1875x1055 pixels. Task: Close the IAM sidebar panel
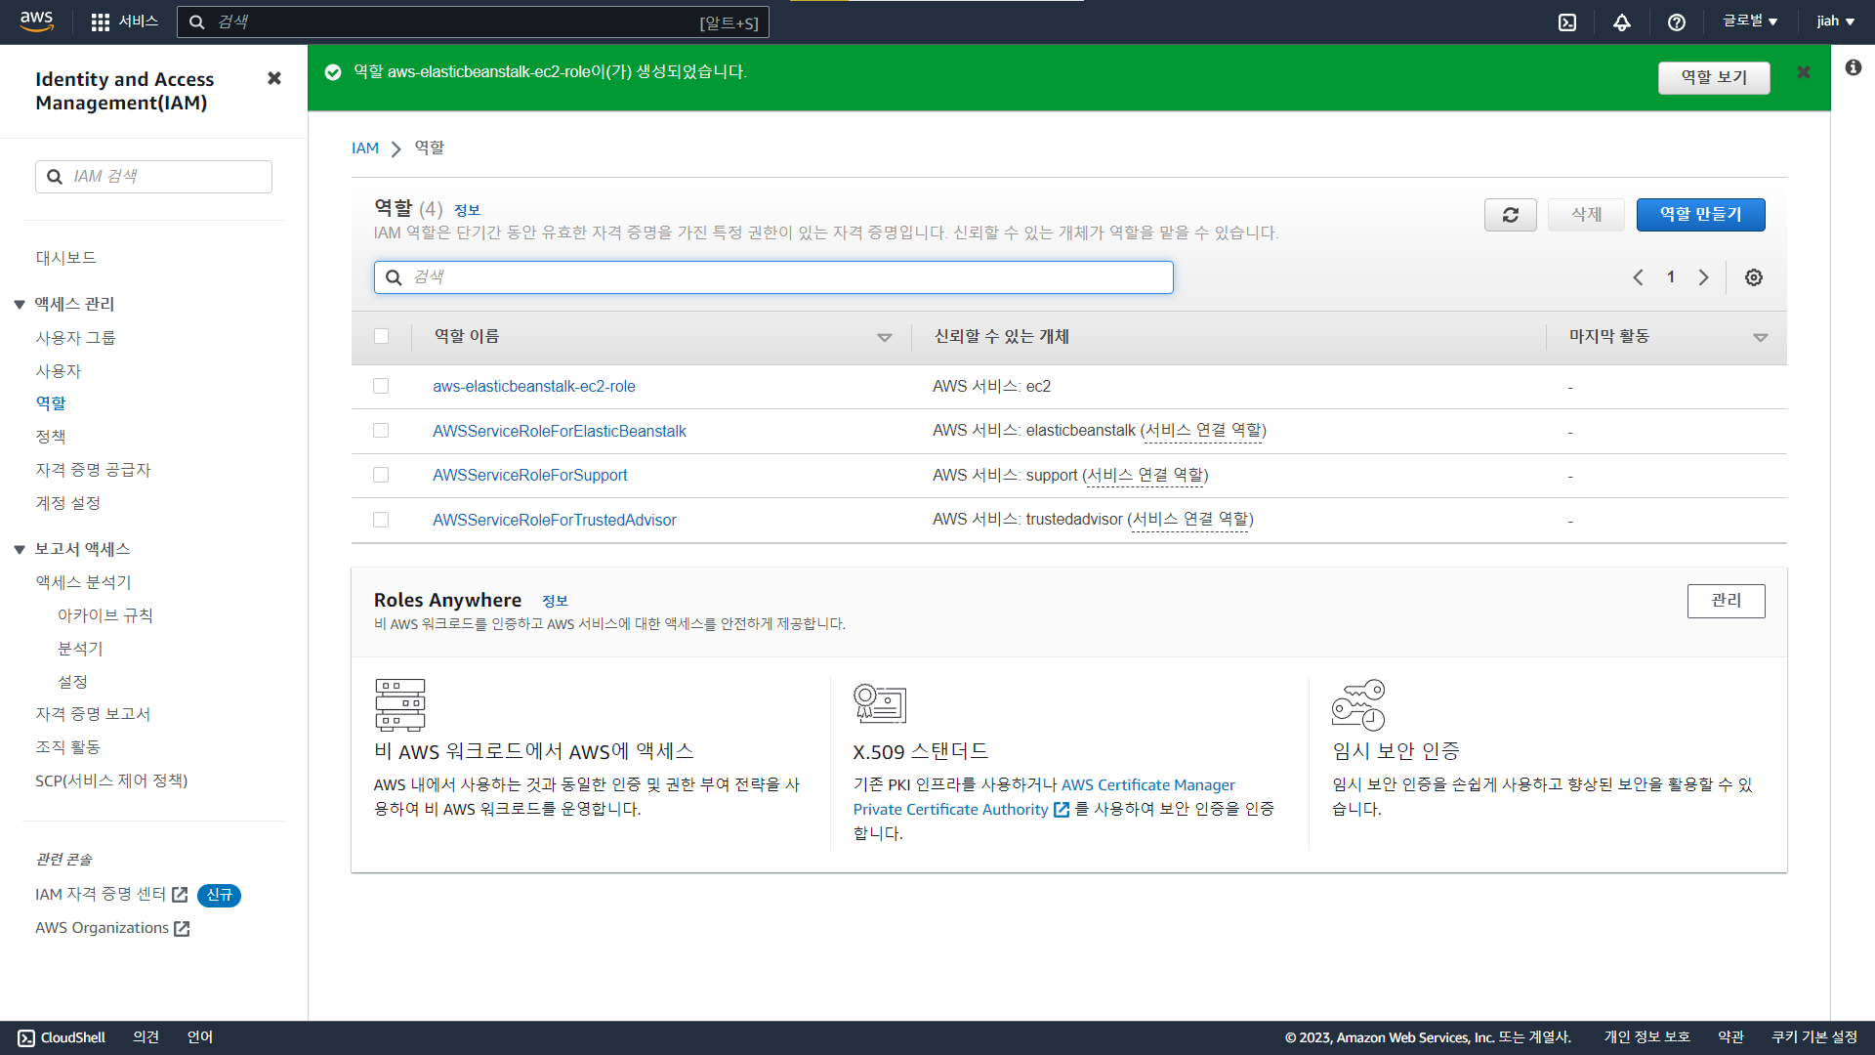pos(274,78)
